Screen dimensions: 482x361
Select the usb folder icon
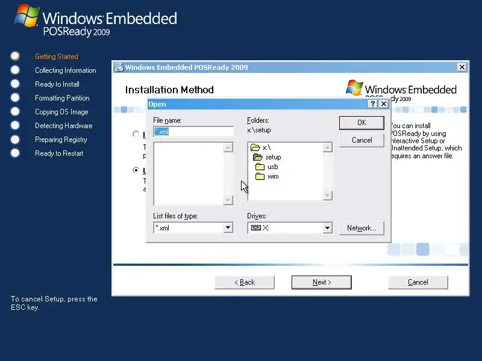coord(260,167)
